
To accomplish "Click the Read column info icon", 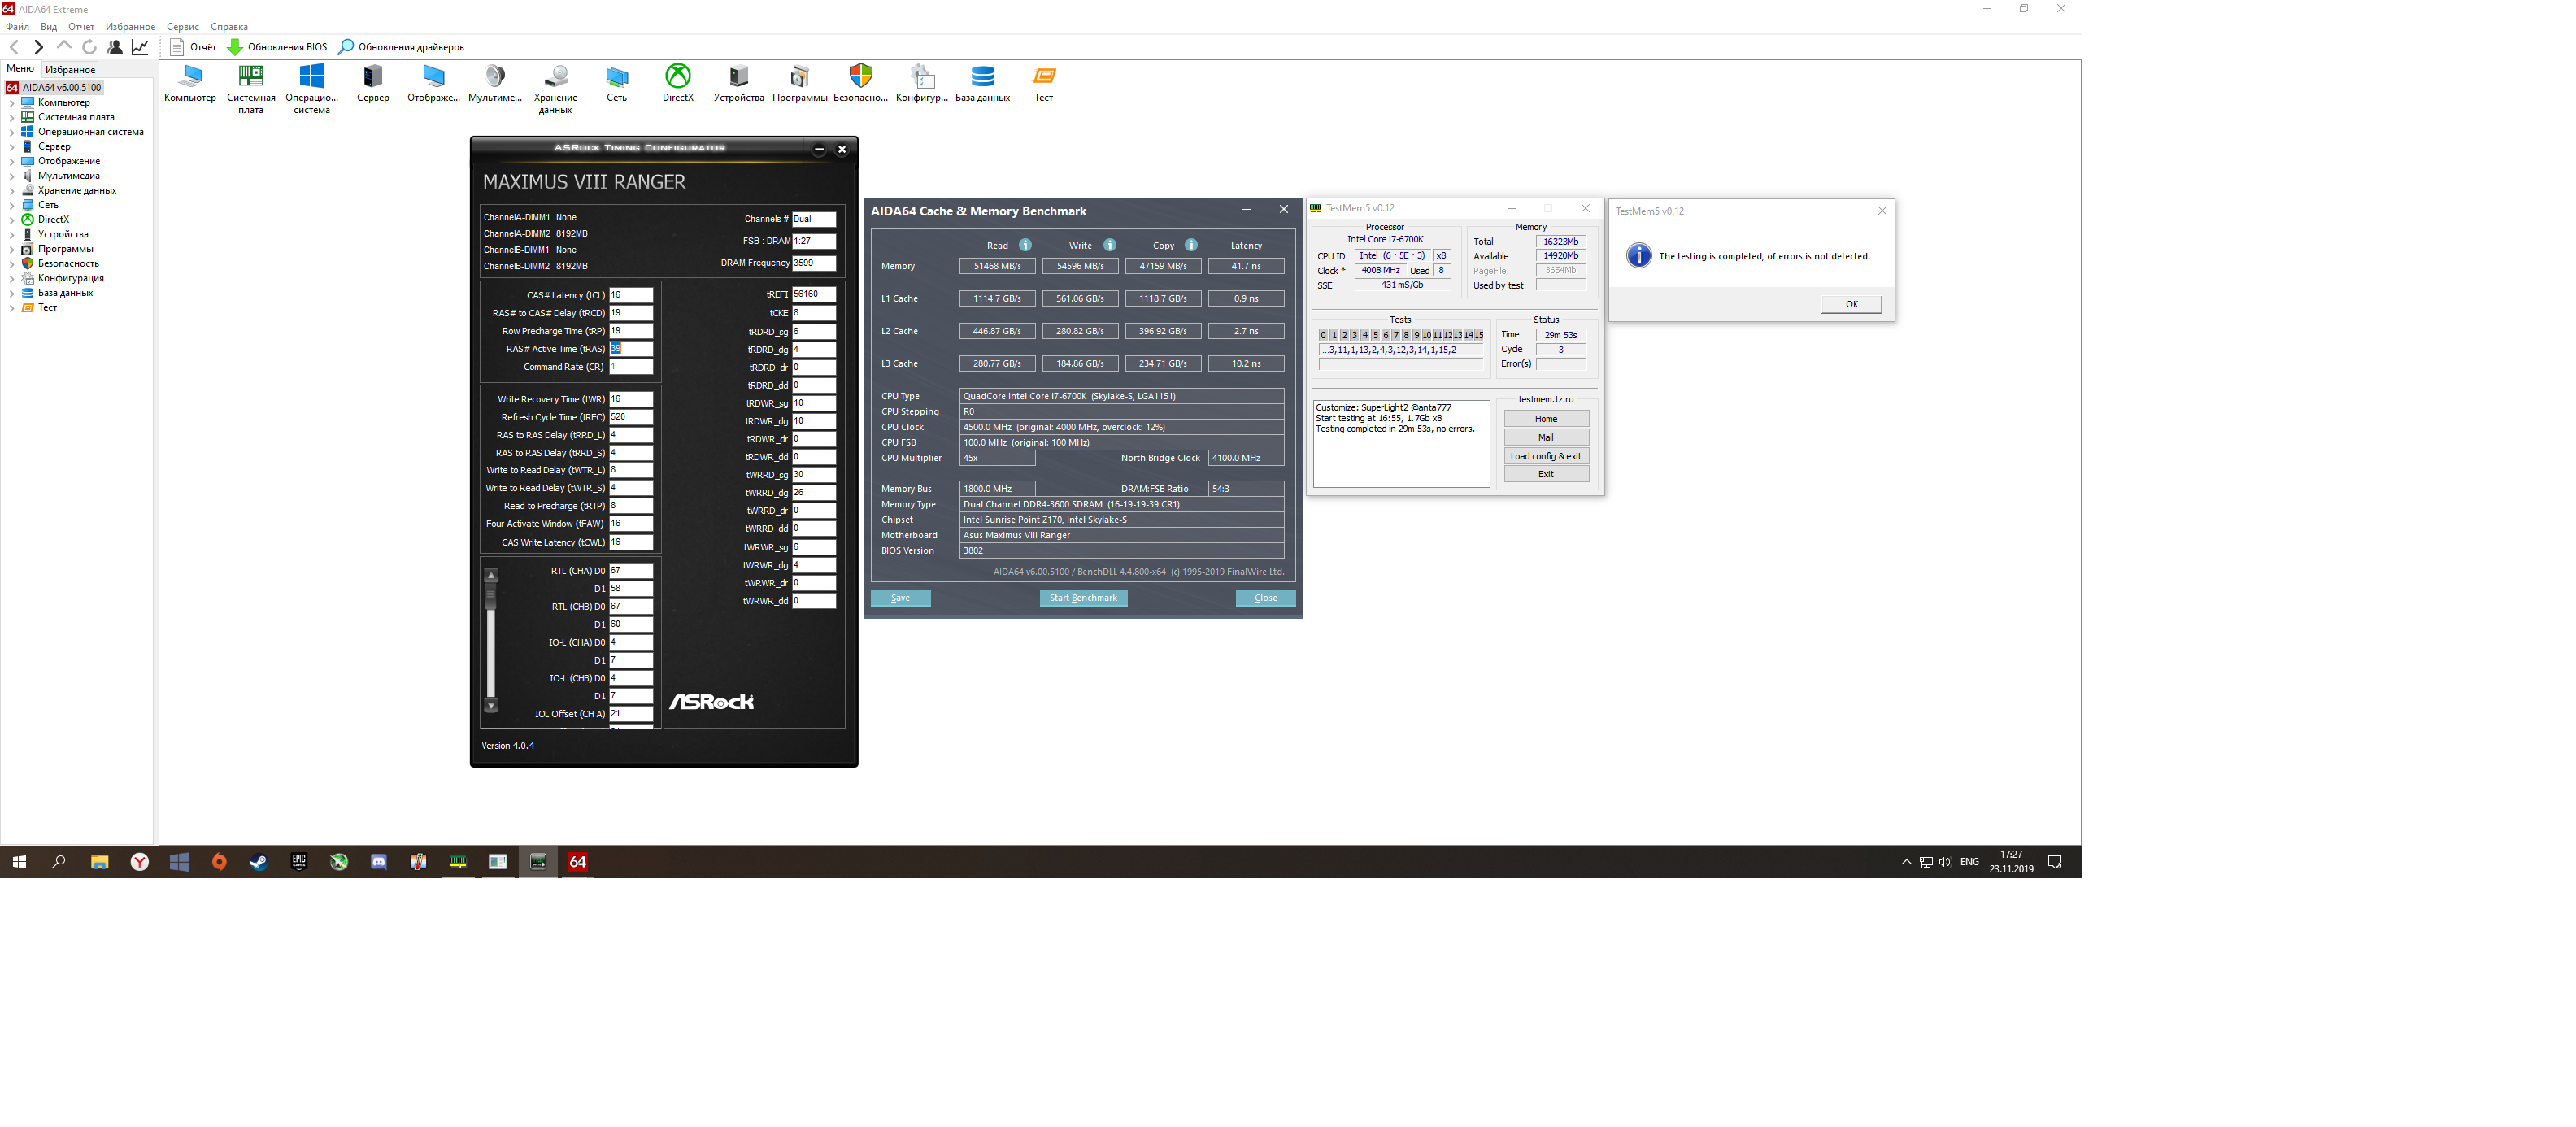I will tap(1025, 245).
